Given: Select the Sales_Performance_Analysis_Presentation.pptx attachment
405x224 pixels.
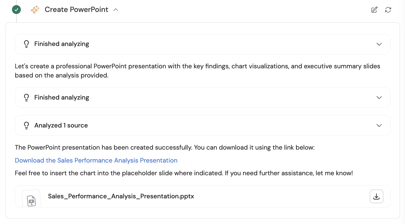Looking at the screenshot, I should point(121,196).
